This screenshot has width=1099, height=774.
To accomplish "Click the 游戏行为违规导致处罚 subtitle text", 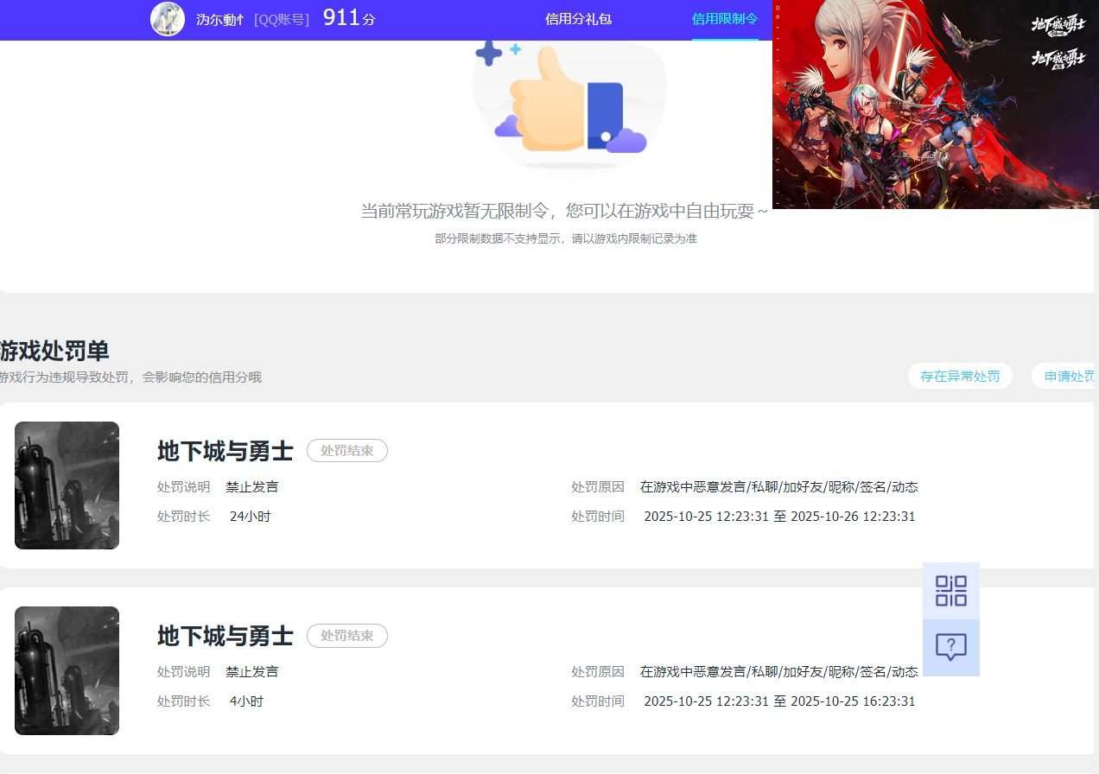I will coord(130,377).
